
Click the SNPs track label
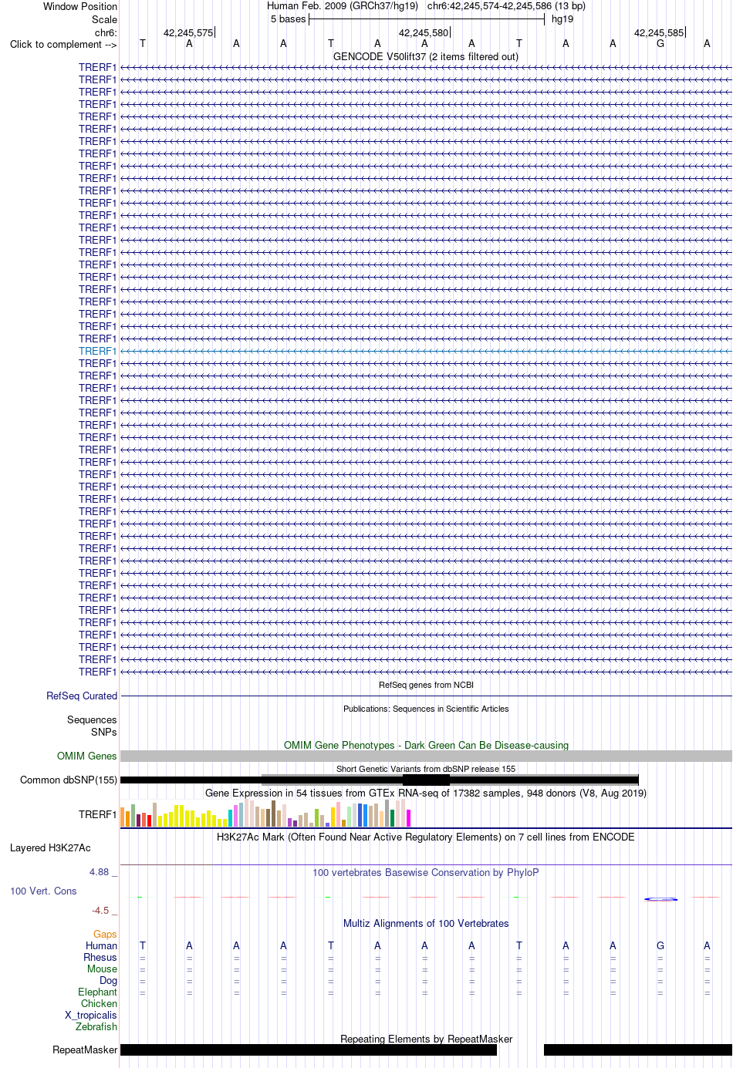coord(104,732)
